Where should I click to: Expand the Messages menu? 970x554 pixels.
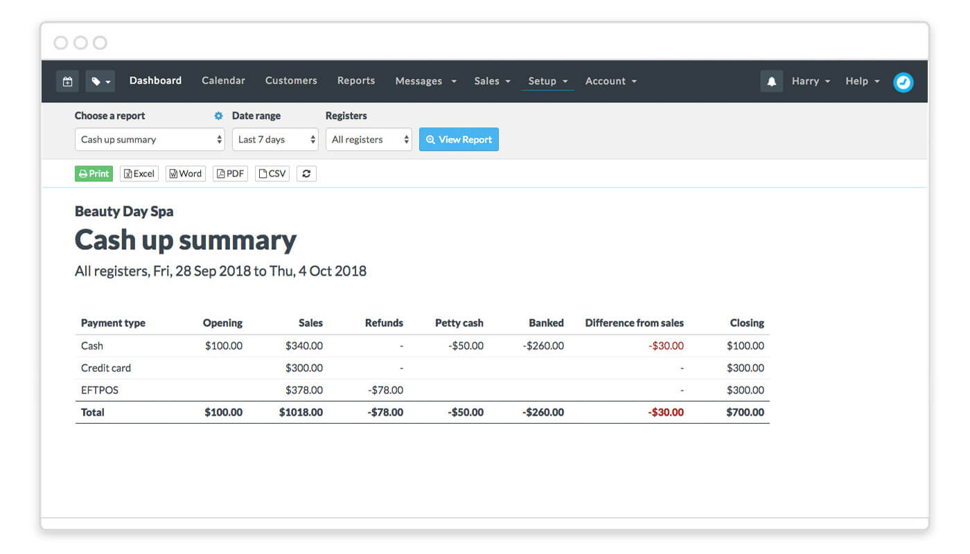(425, 81)
